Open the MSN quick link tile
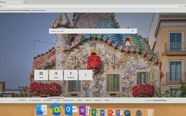The image size is (186, 116). coord(41,75)
